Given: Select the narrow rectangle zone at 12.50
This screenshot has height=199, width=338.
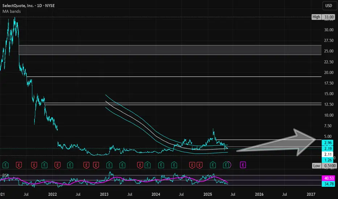Looking at the screenshot, I should [183, 104].
